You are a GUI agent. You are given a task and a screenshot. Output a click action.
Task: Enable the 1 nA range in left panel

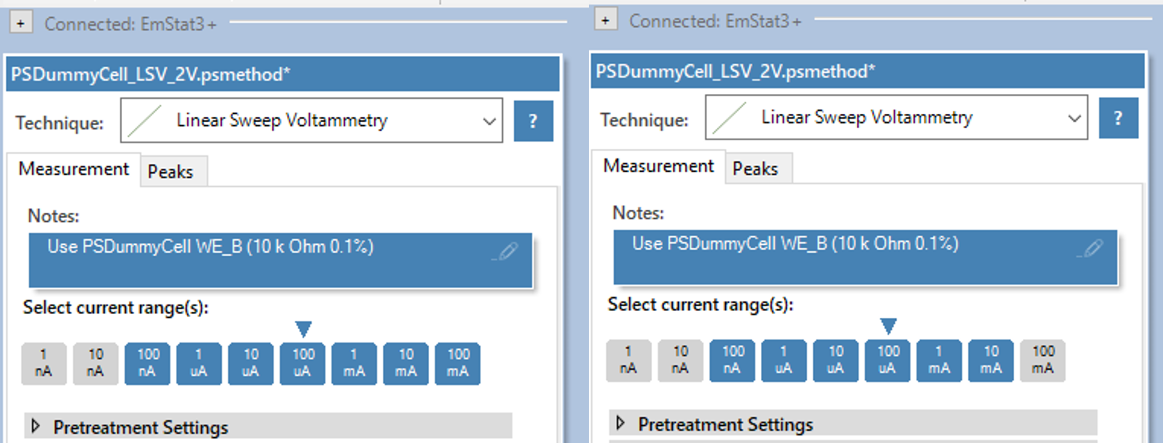click(44, 363)
